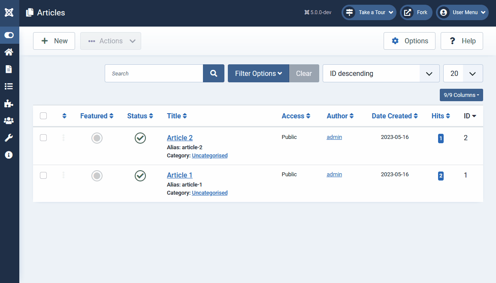496x283 pixels.
Task: Open the User Menu
Action: pyautogui.click(x=462, y=12)
